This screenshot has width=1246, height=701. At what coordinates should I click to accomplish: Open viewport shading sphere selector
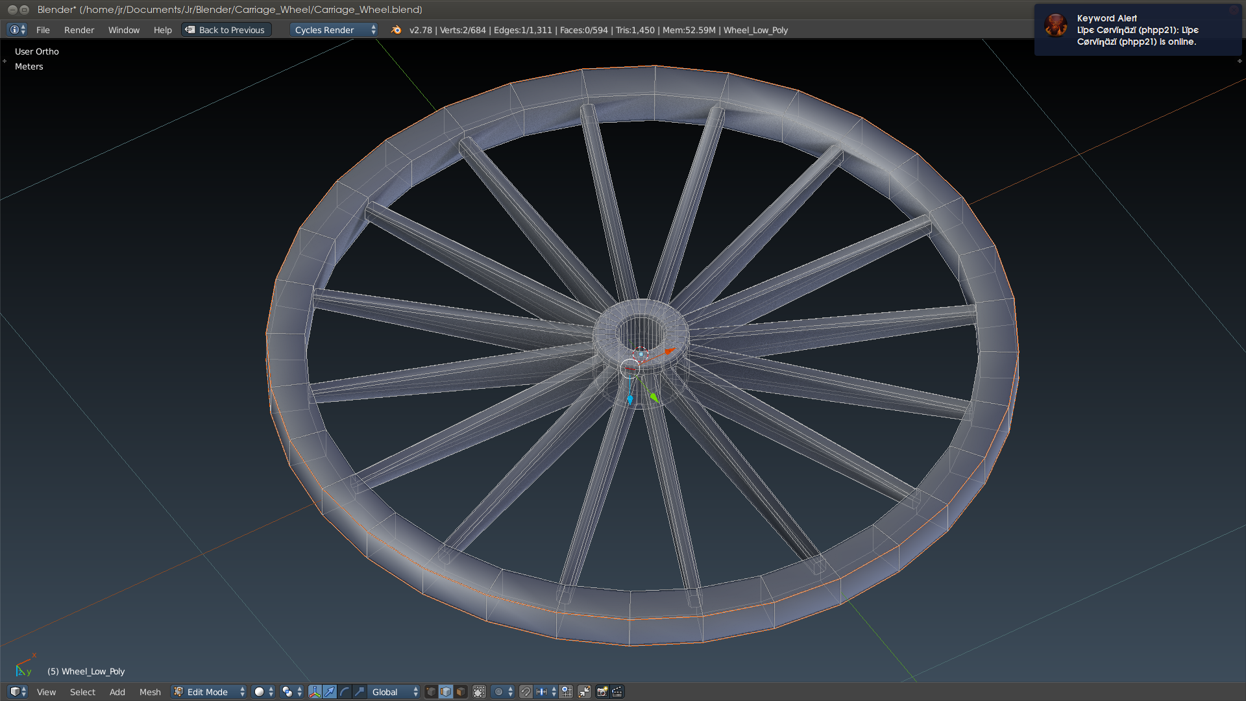tap(263, 692)
